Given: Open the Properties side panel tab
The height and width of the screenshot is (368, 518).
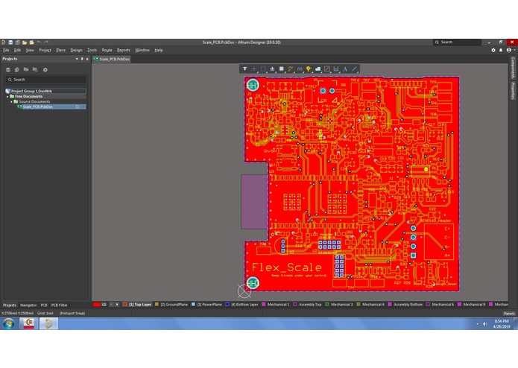Looking at the screenshot, I should (513, 91).
